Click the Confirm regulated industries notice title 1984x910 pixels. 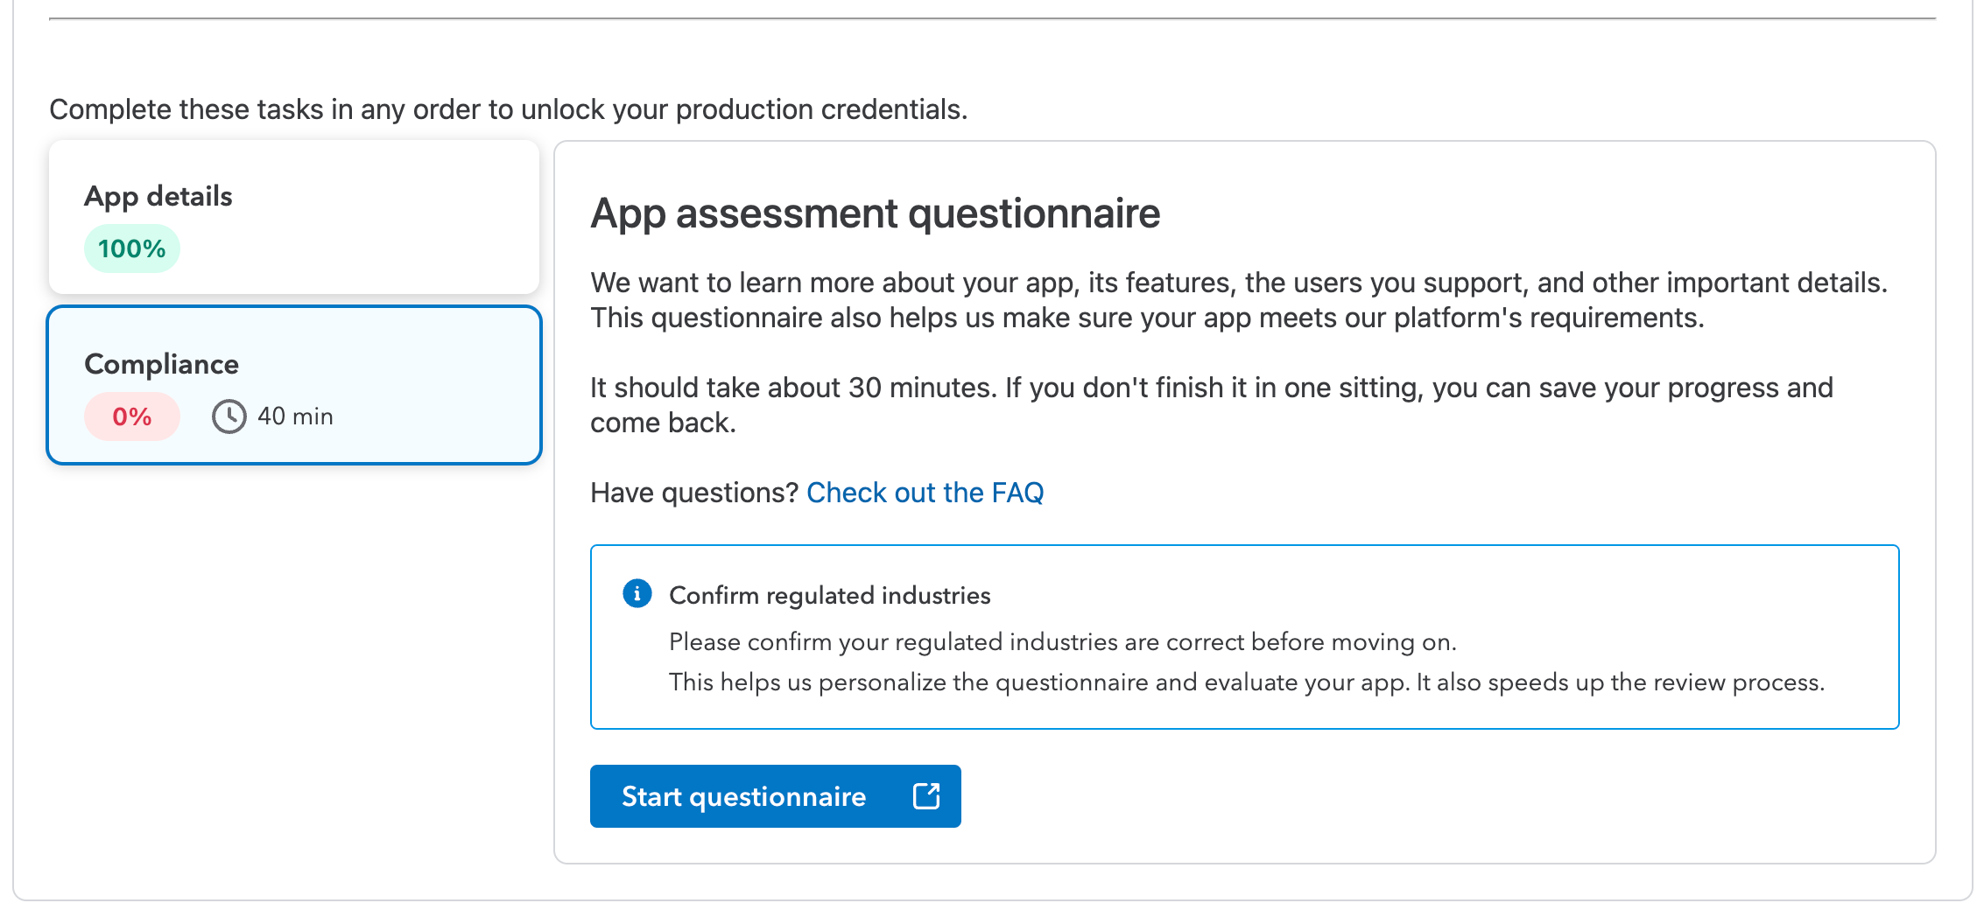[x=829, y=595]
